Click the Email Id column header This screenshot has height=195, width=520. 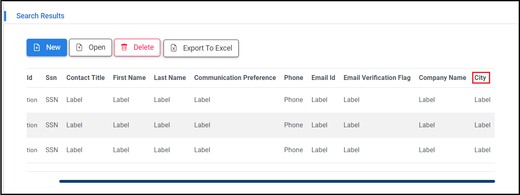click(x=323, y=78)
